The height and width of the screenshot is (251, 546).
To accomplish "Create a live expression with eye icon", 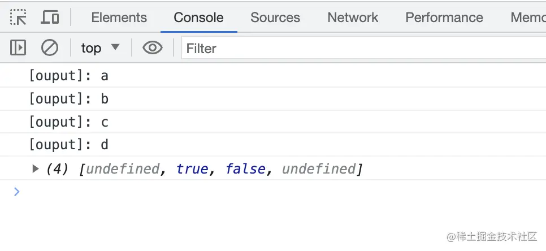I will [x=152, y=48].
